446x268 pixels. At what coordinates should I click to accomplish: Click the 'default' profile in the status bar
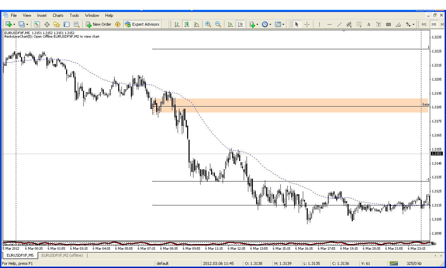point(163,263)
